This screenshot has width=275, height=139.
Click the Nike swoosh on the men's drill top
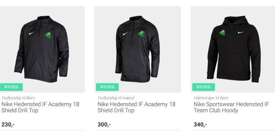pos(125,34)
